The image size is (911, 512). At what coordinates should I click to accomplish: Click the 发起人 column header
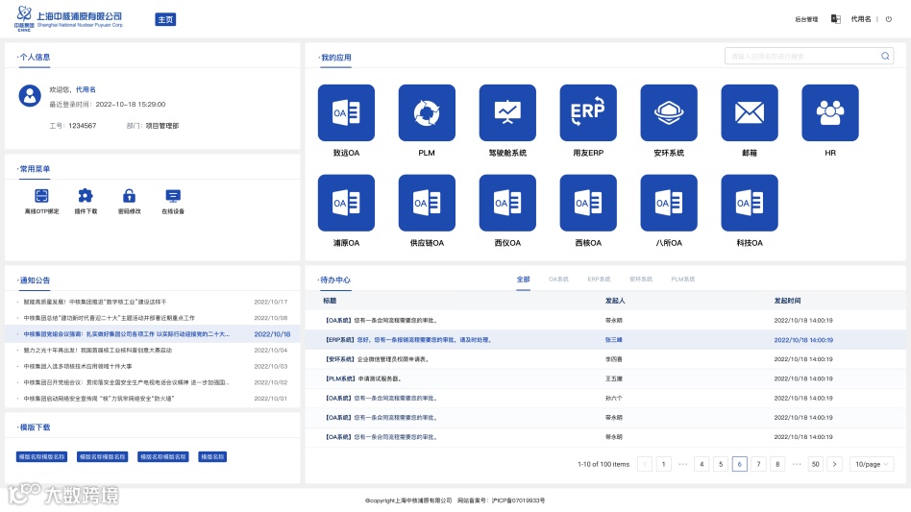pyautogui.click(x=615, y=301)
